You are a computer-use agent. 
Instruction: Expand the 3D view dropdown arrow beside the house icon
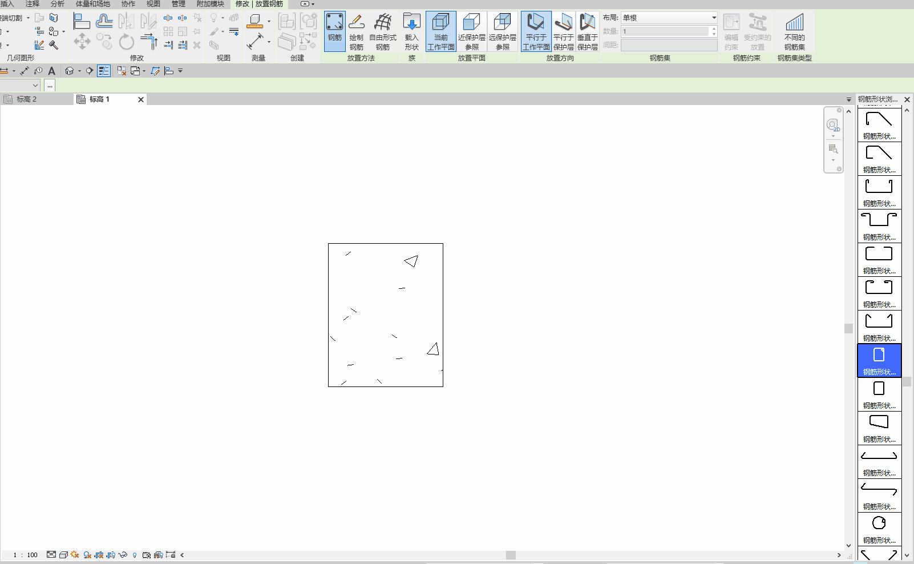point(79,71)
